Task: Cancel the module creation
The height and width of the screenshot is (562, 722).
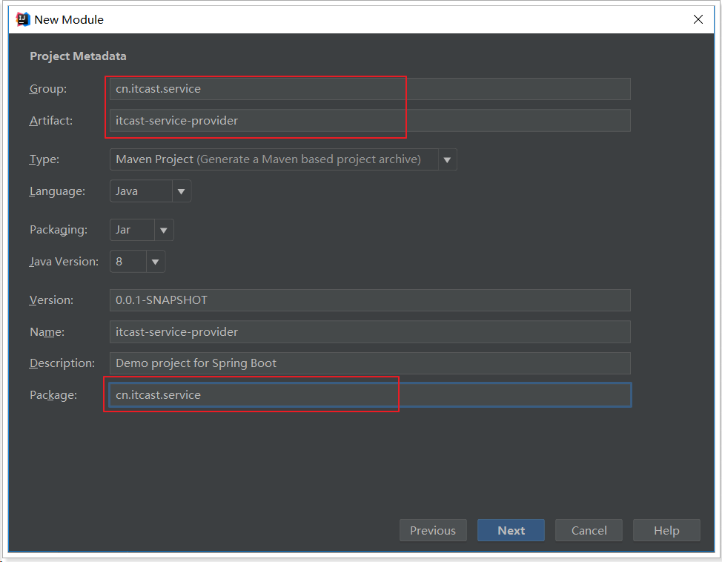Action: click(589, 530)
